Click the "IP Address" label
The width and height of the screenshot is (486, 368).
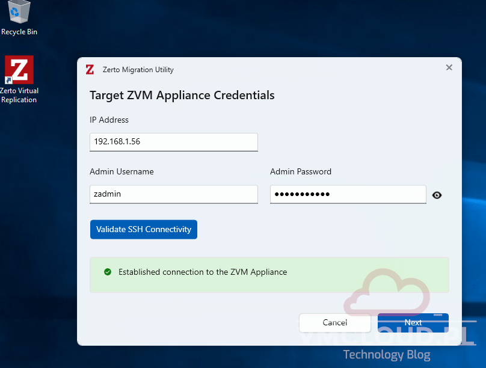pyautogui.click(x=109, y=120)
